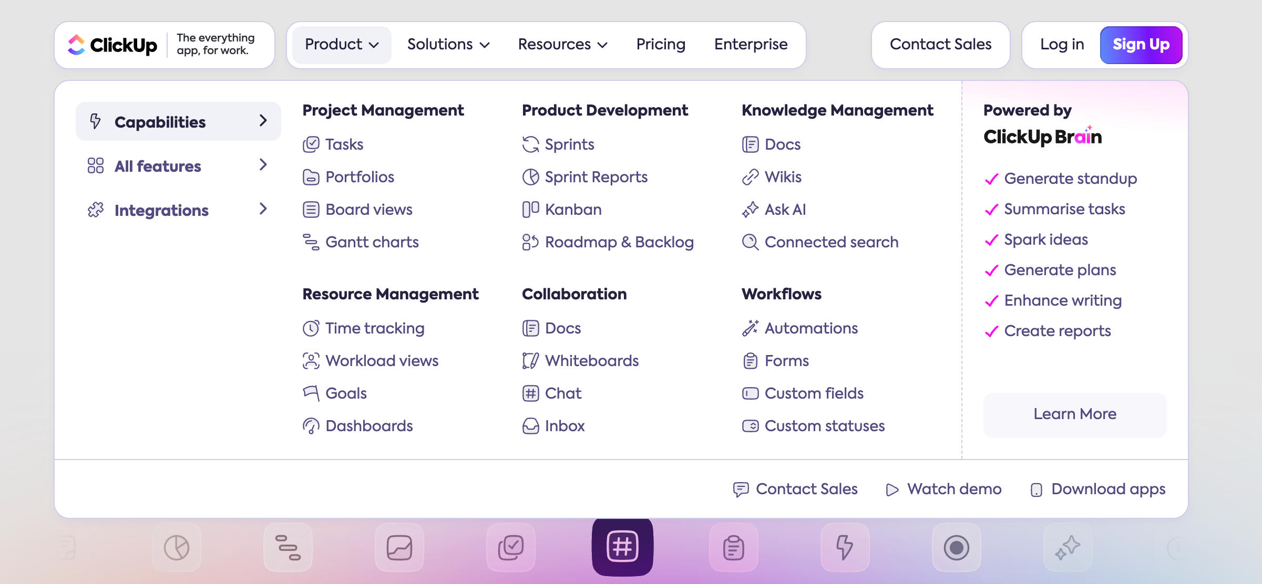1262x584 pixels.
Task: Click the Watch demo link
Action: (944, 489)
